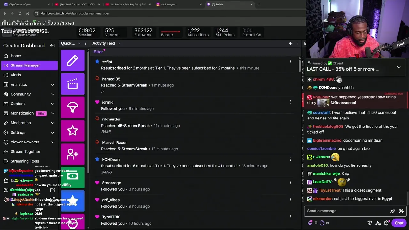
Task: Open options for TyrellTBK follow event
Action: click(x=291, y=217)
